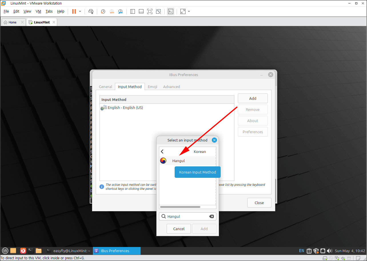Click the Hangul taegeuk icon
This screenshot has height=261, width=367.
tap(163, 161)
